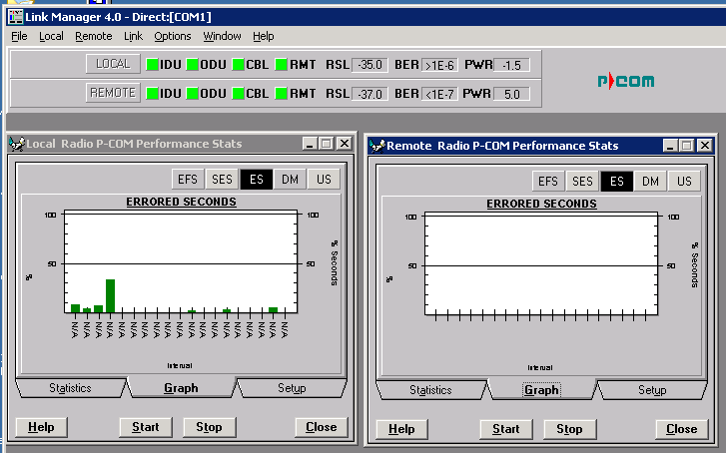This screenshot has width=726, height=453.
Task: Toggle DM view in Local Radio stats
Action: (288, 180)
